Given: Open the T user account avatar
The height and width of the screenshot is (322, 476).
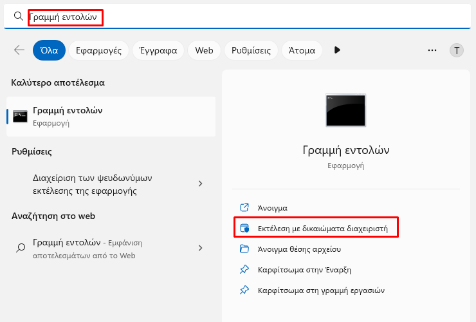Looking at the screenshot, I should 457,50.
